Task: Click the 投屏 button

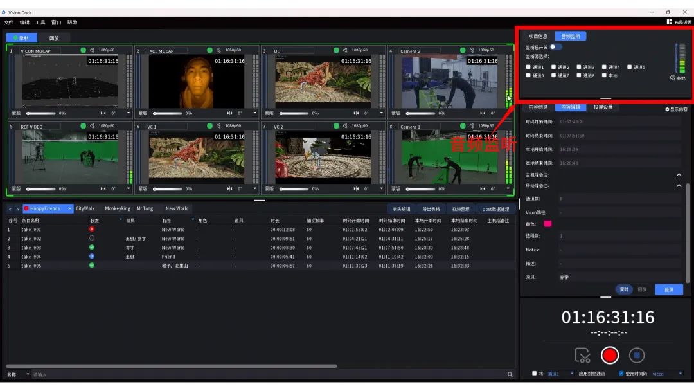Action: pos(669,289)
